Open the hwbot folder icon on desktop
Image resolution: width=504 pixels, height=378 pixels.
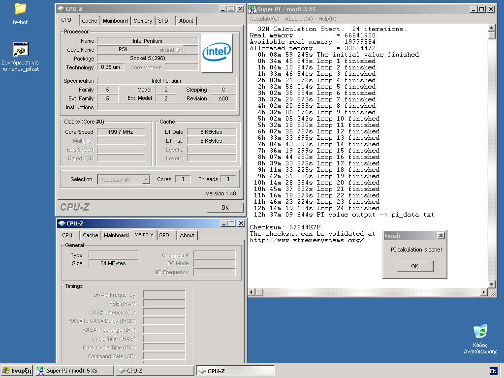tap(20, 9)
